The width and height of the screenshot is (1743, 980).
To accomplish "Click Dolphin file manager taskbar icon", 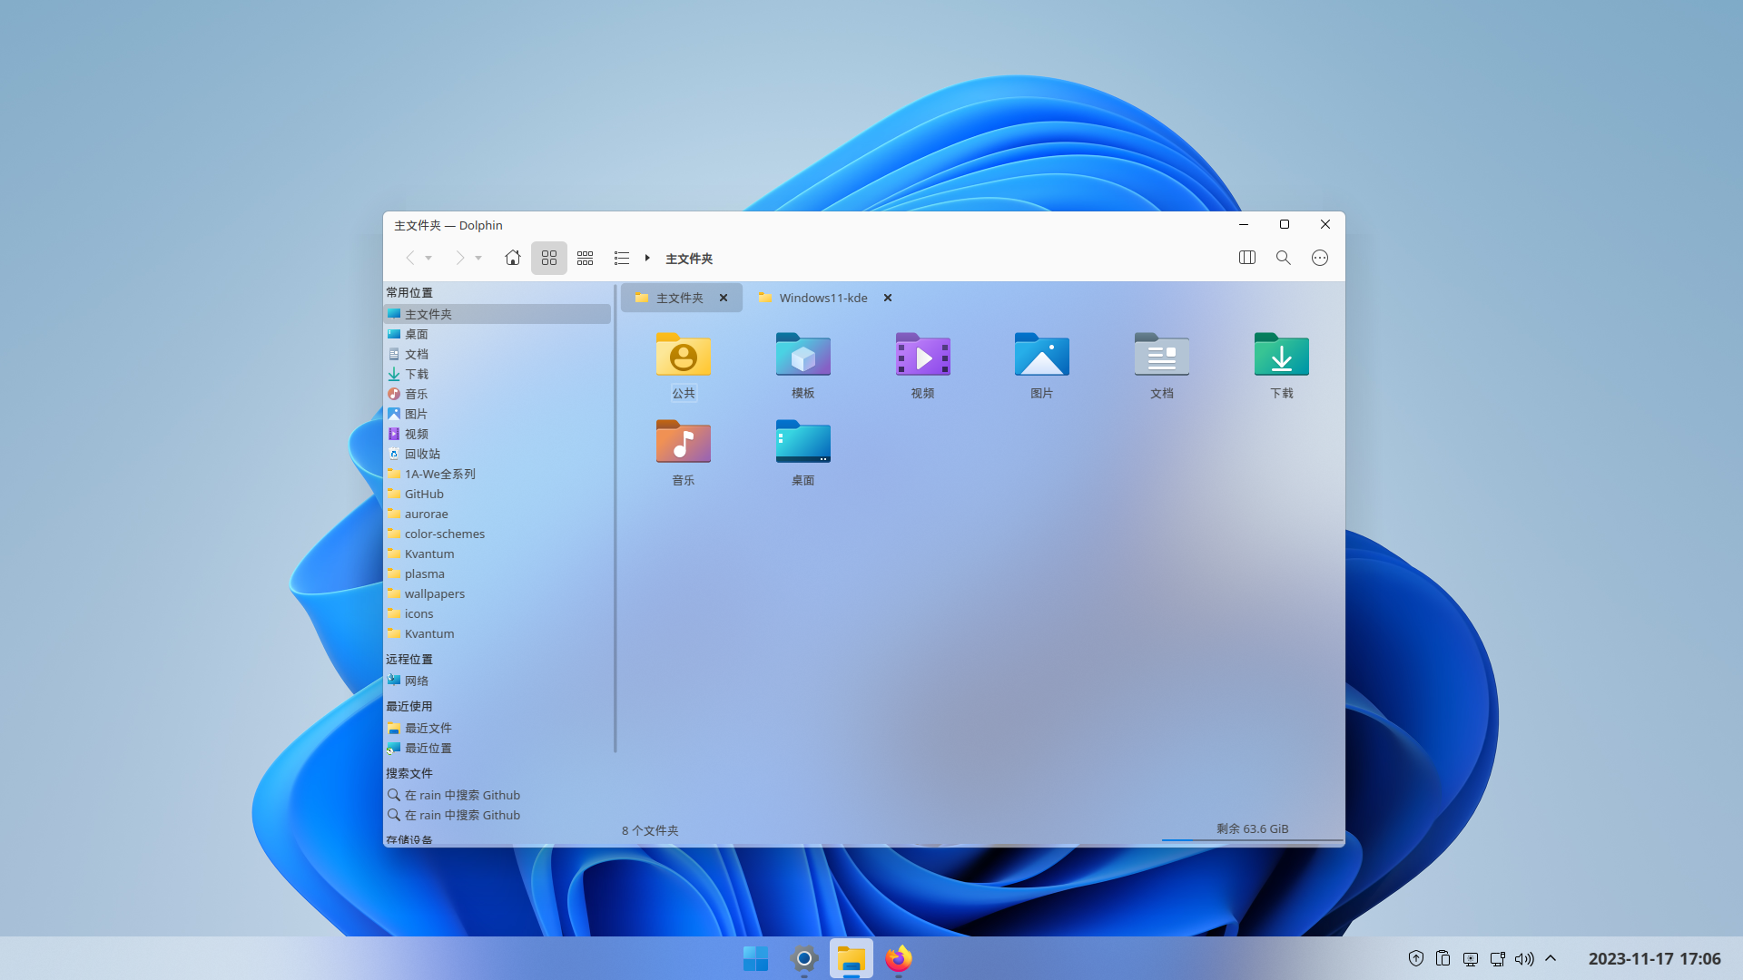I will point(852,958).
